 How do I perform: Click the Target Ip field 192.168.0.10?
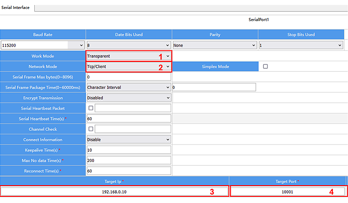[114, 192]
